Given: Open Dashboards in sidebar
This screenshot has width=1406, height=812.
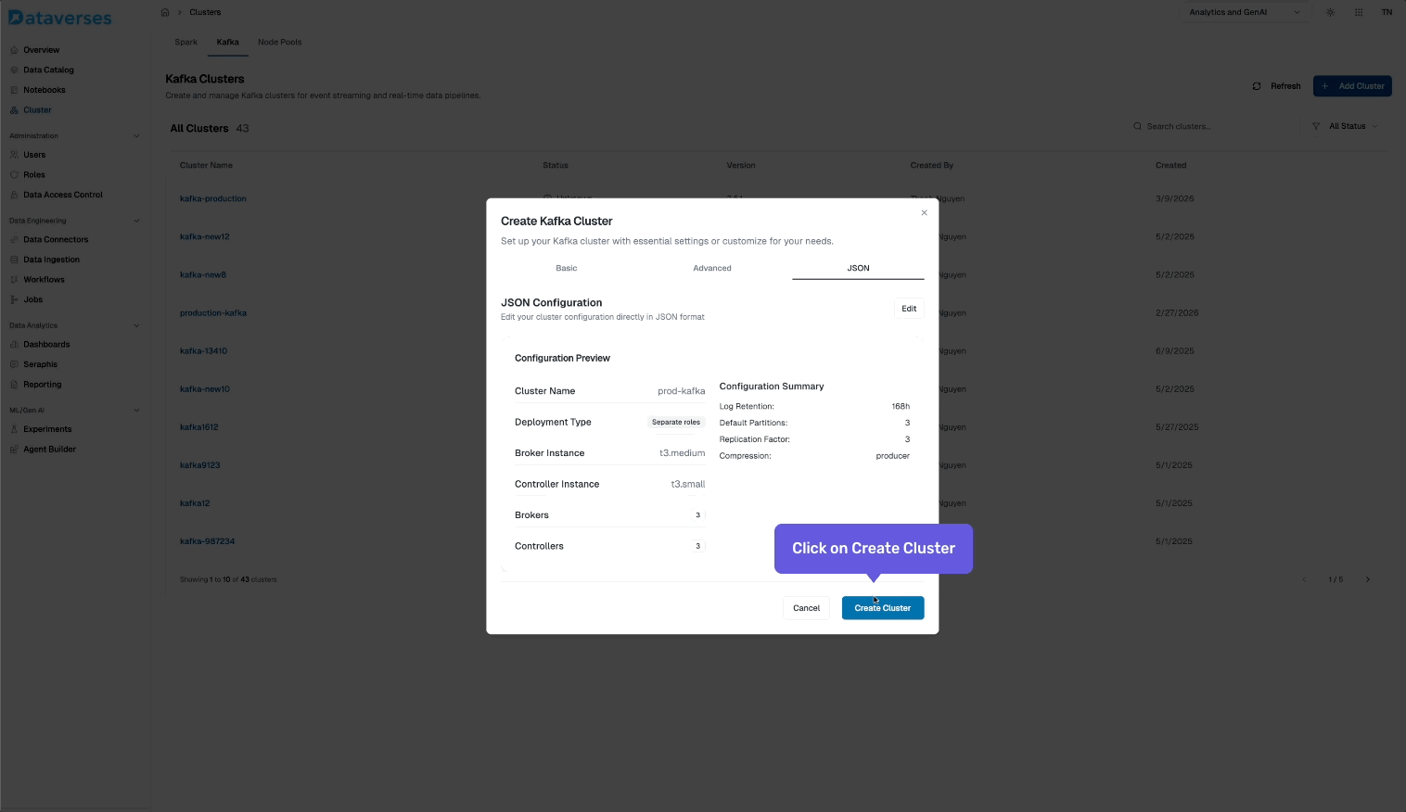Looking at the screenshot, I should [x=46, y=344].
